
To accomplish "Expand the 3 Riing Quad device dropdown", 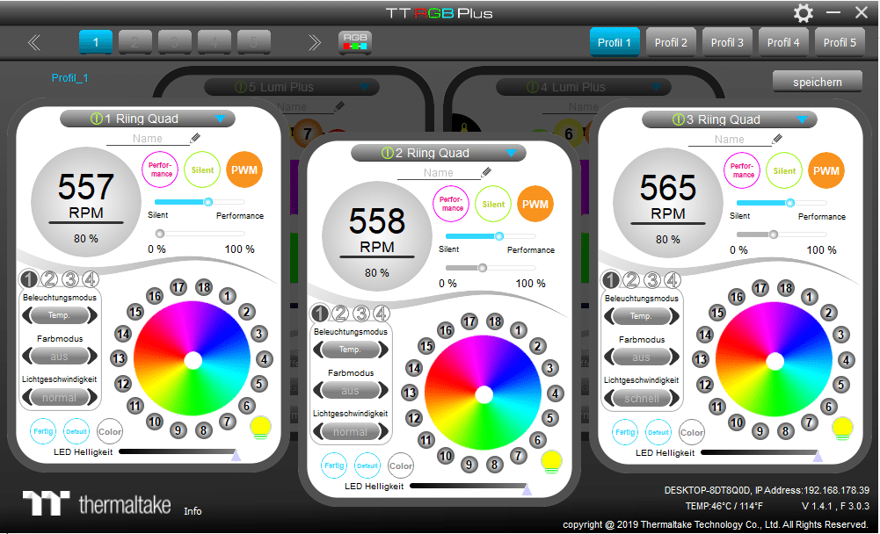I will (803, 119).
